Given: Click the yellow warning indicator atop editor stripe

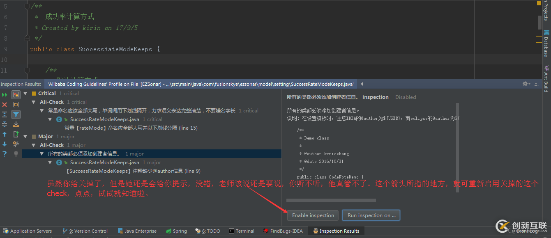Looking at the screenshot, I should click(539, 3).
